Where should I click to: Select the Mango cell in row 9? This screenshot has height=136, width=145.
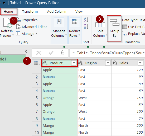(59, 126)
